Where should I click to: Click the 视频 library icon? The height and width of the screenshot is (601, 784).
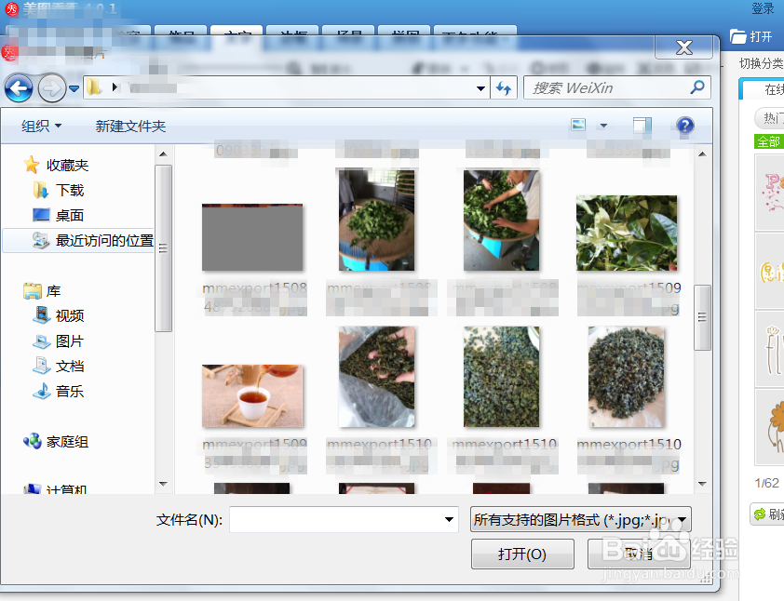click(42, 315)
